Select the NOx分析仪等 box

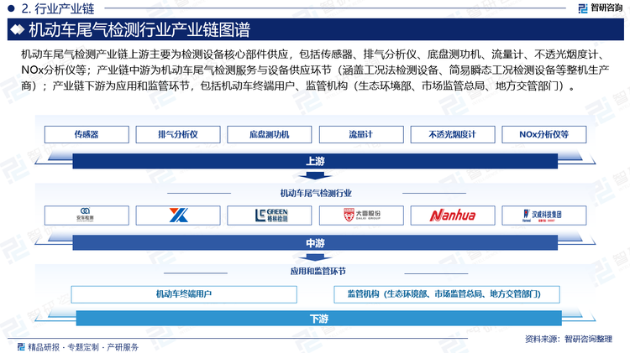pos(544,134)
